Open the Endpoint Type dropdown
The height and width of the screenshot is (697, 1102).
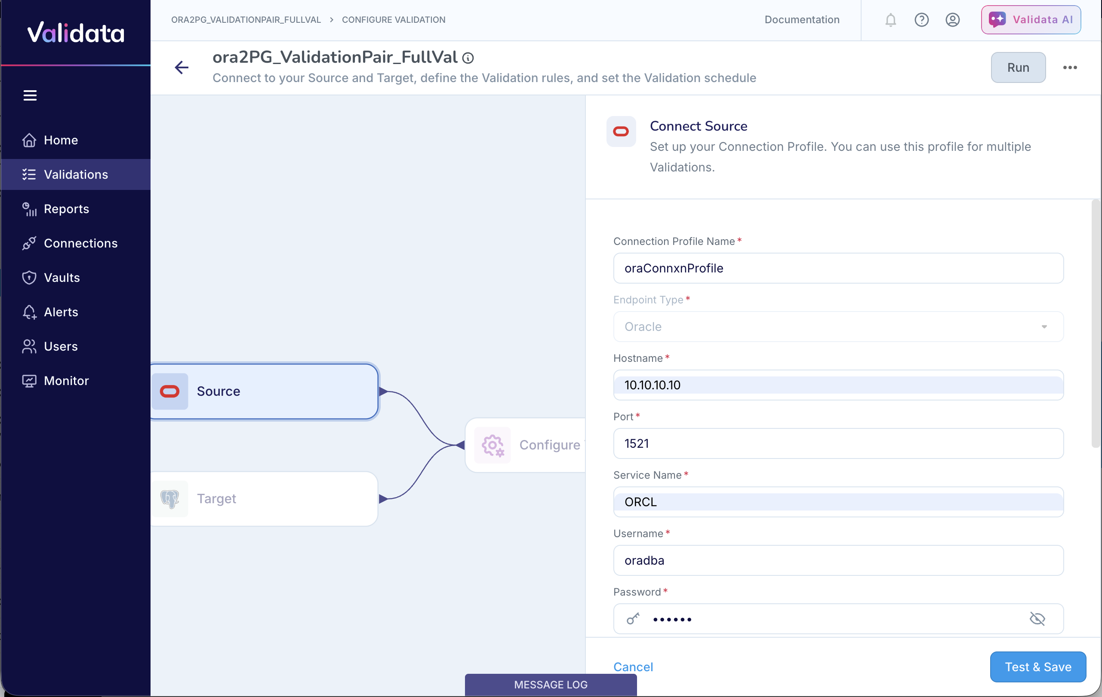[x=1044, y=326]
